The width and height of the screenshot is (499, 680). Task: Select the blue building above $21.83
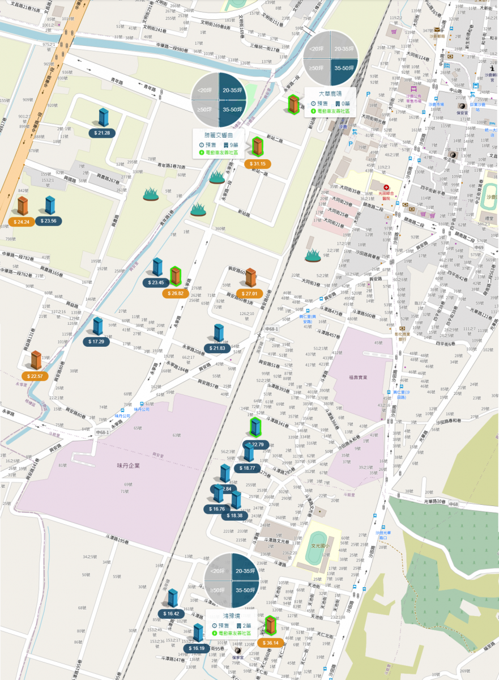click(219, 333)
